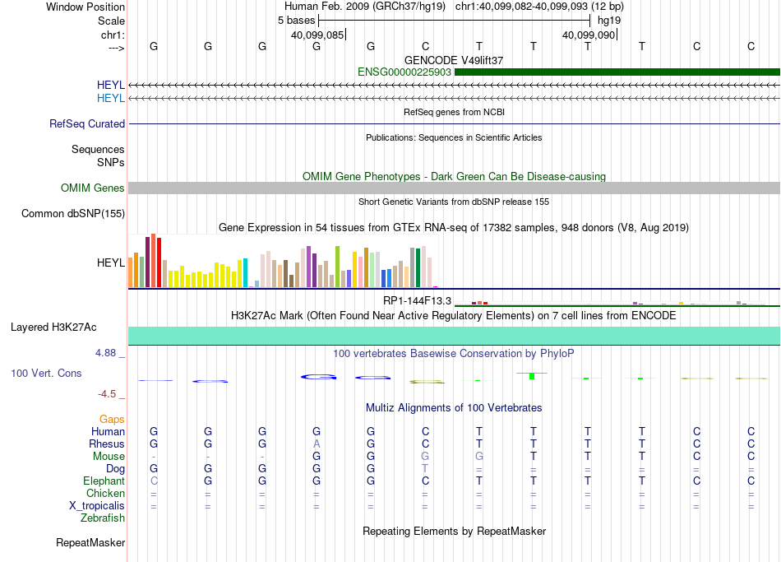
Task: Open the RefSeq Curated track label
Action: tap(87, 123)
